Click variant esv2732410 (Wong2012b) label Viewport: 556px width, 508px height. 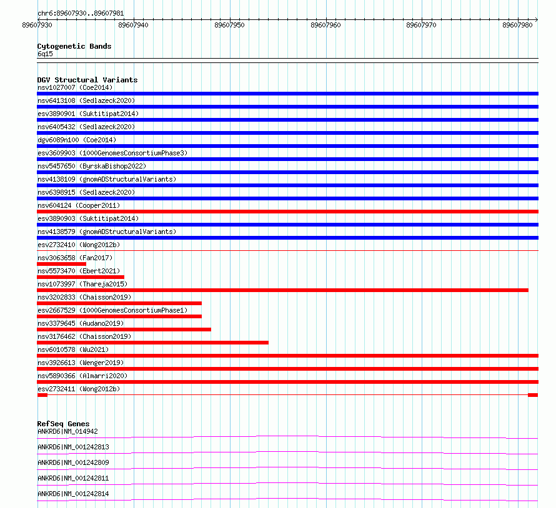(x=79, y=245)
